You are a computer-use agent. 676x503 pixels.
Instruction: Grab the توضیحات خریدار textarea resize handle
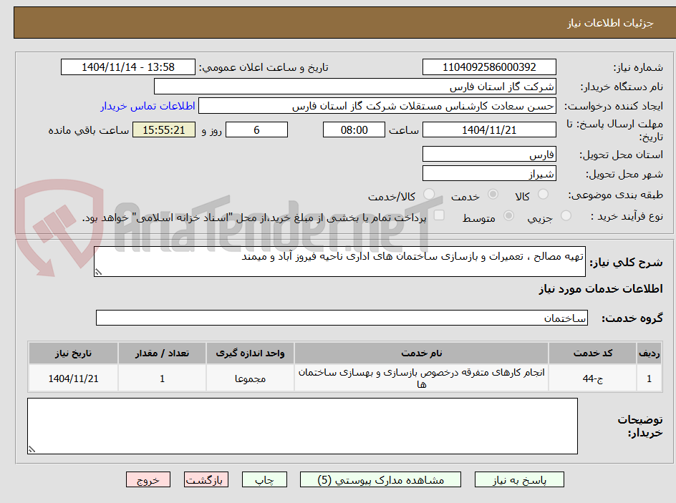[32, 449]
